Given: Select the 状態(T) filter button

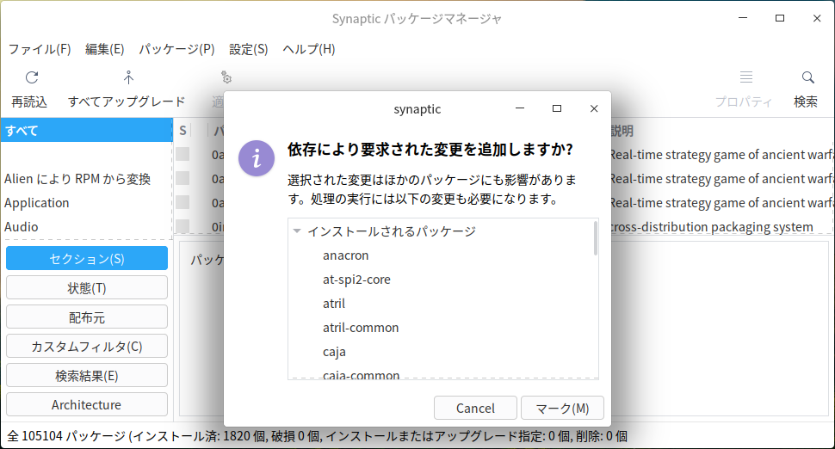Looking at the screenshot, I should 87,288.
